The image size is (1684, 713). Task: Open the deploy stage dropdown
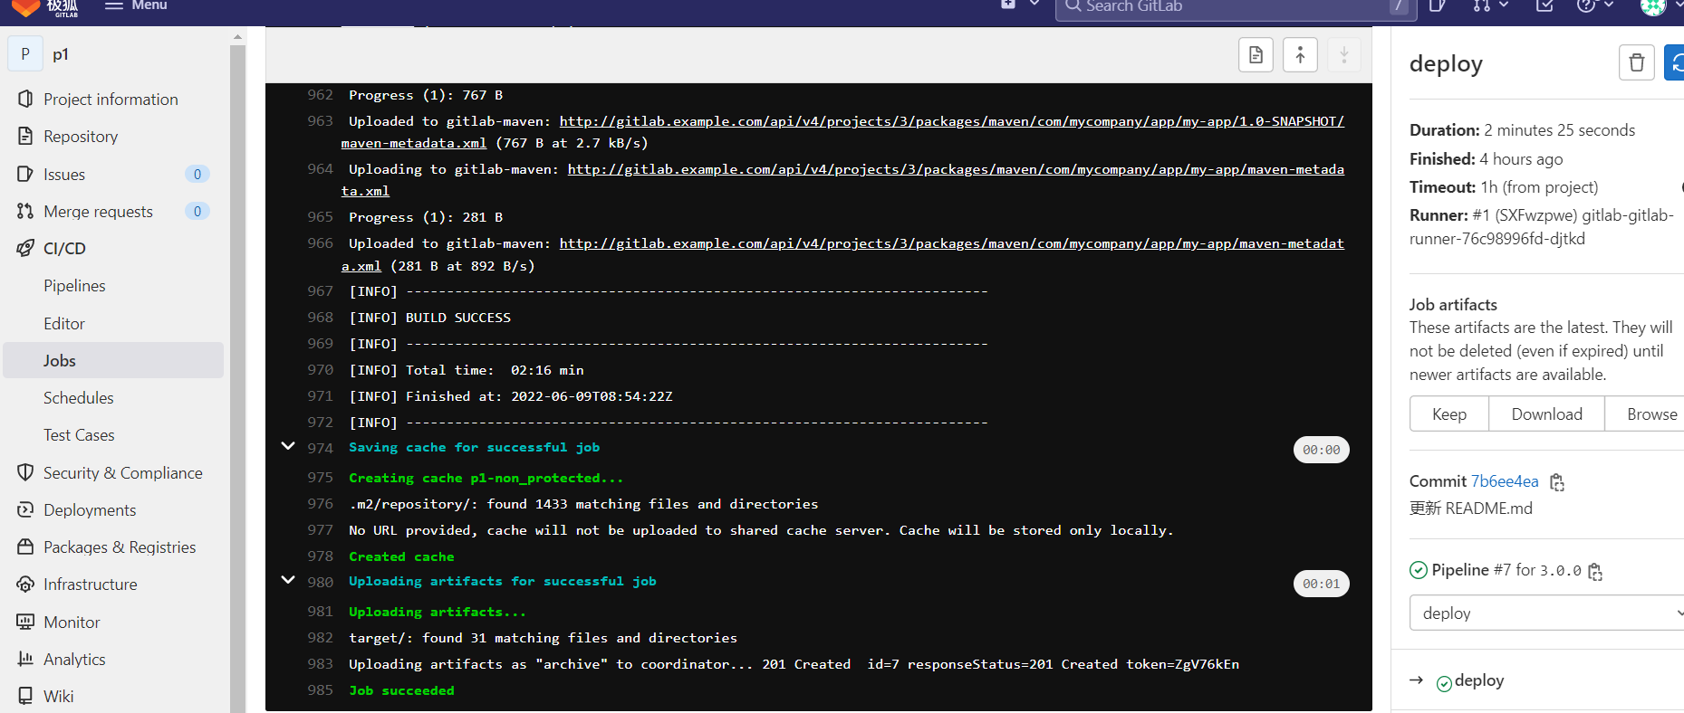[x=1546, y=613]
